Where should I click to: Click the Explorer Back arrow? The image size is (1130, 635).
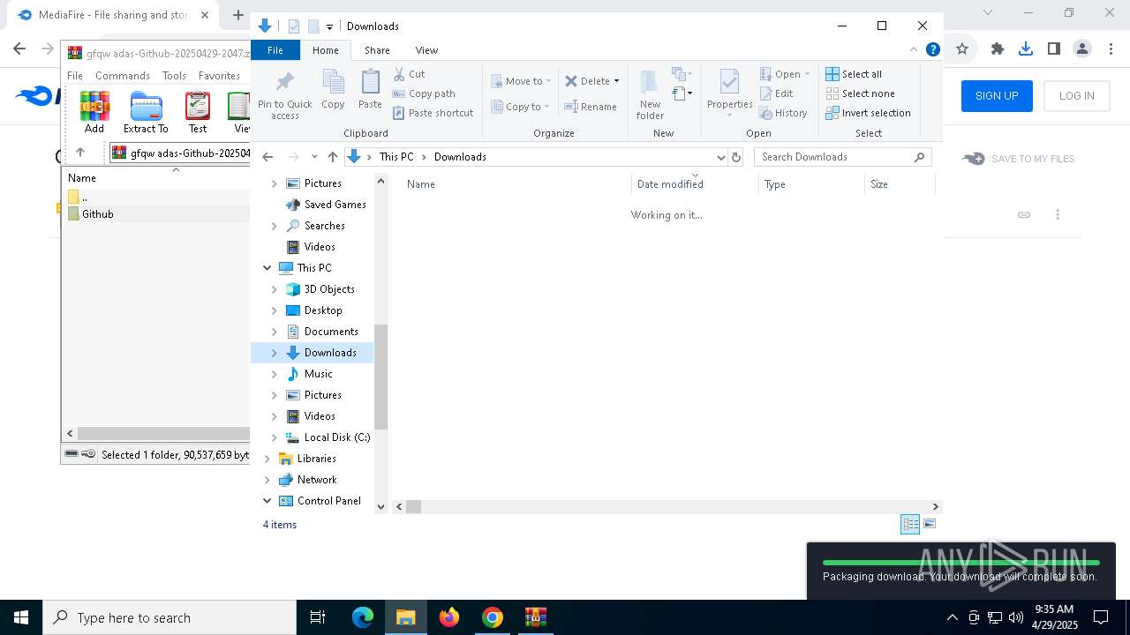pyautogui.click(x=268, y=157)
